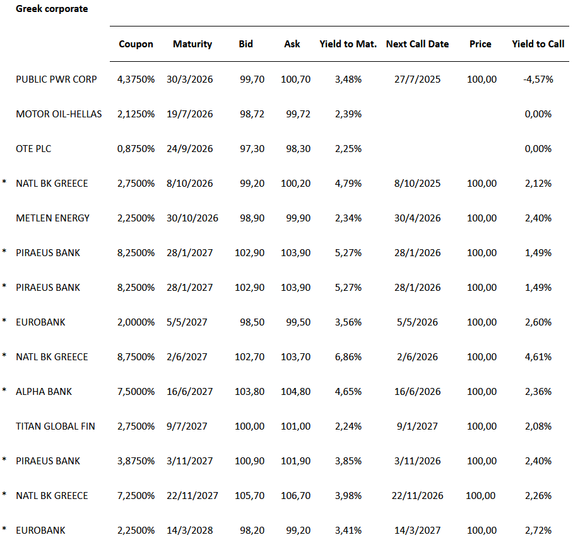Click the Coupon column header
This screenshot has height=540, width=585.
coord(136,44)
